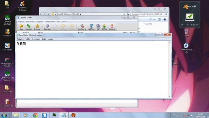This screenshot has width=209, height=118.
Task: Expand the Explorer address bar history dropdown
Action: (124, 14)
